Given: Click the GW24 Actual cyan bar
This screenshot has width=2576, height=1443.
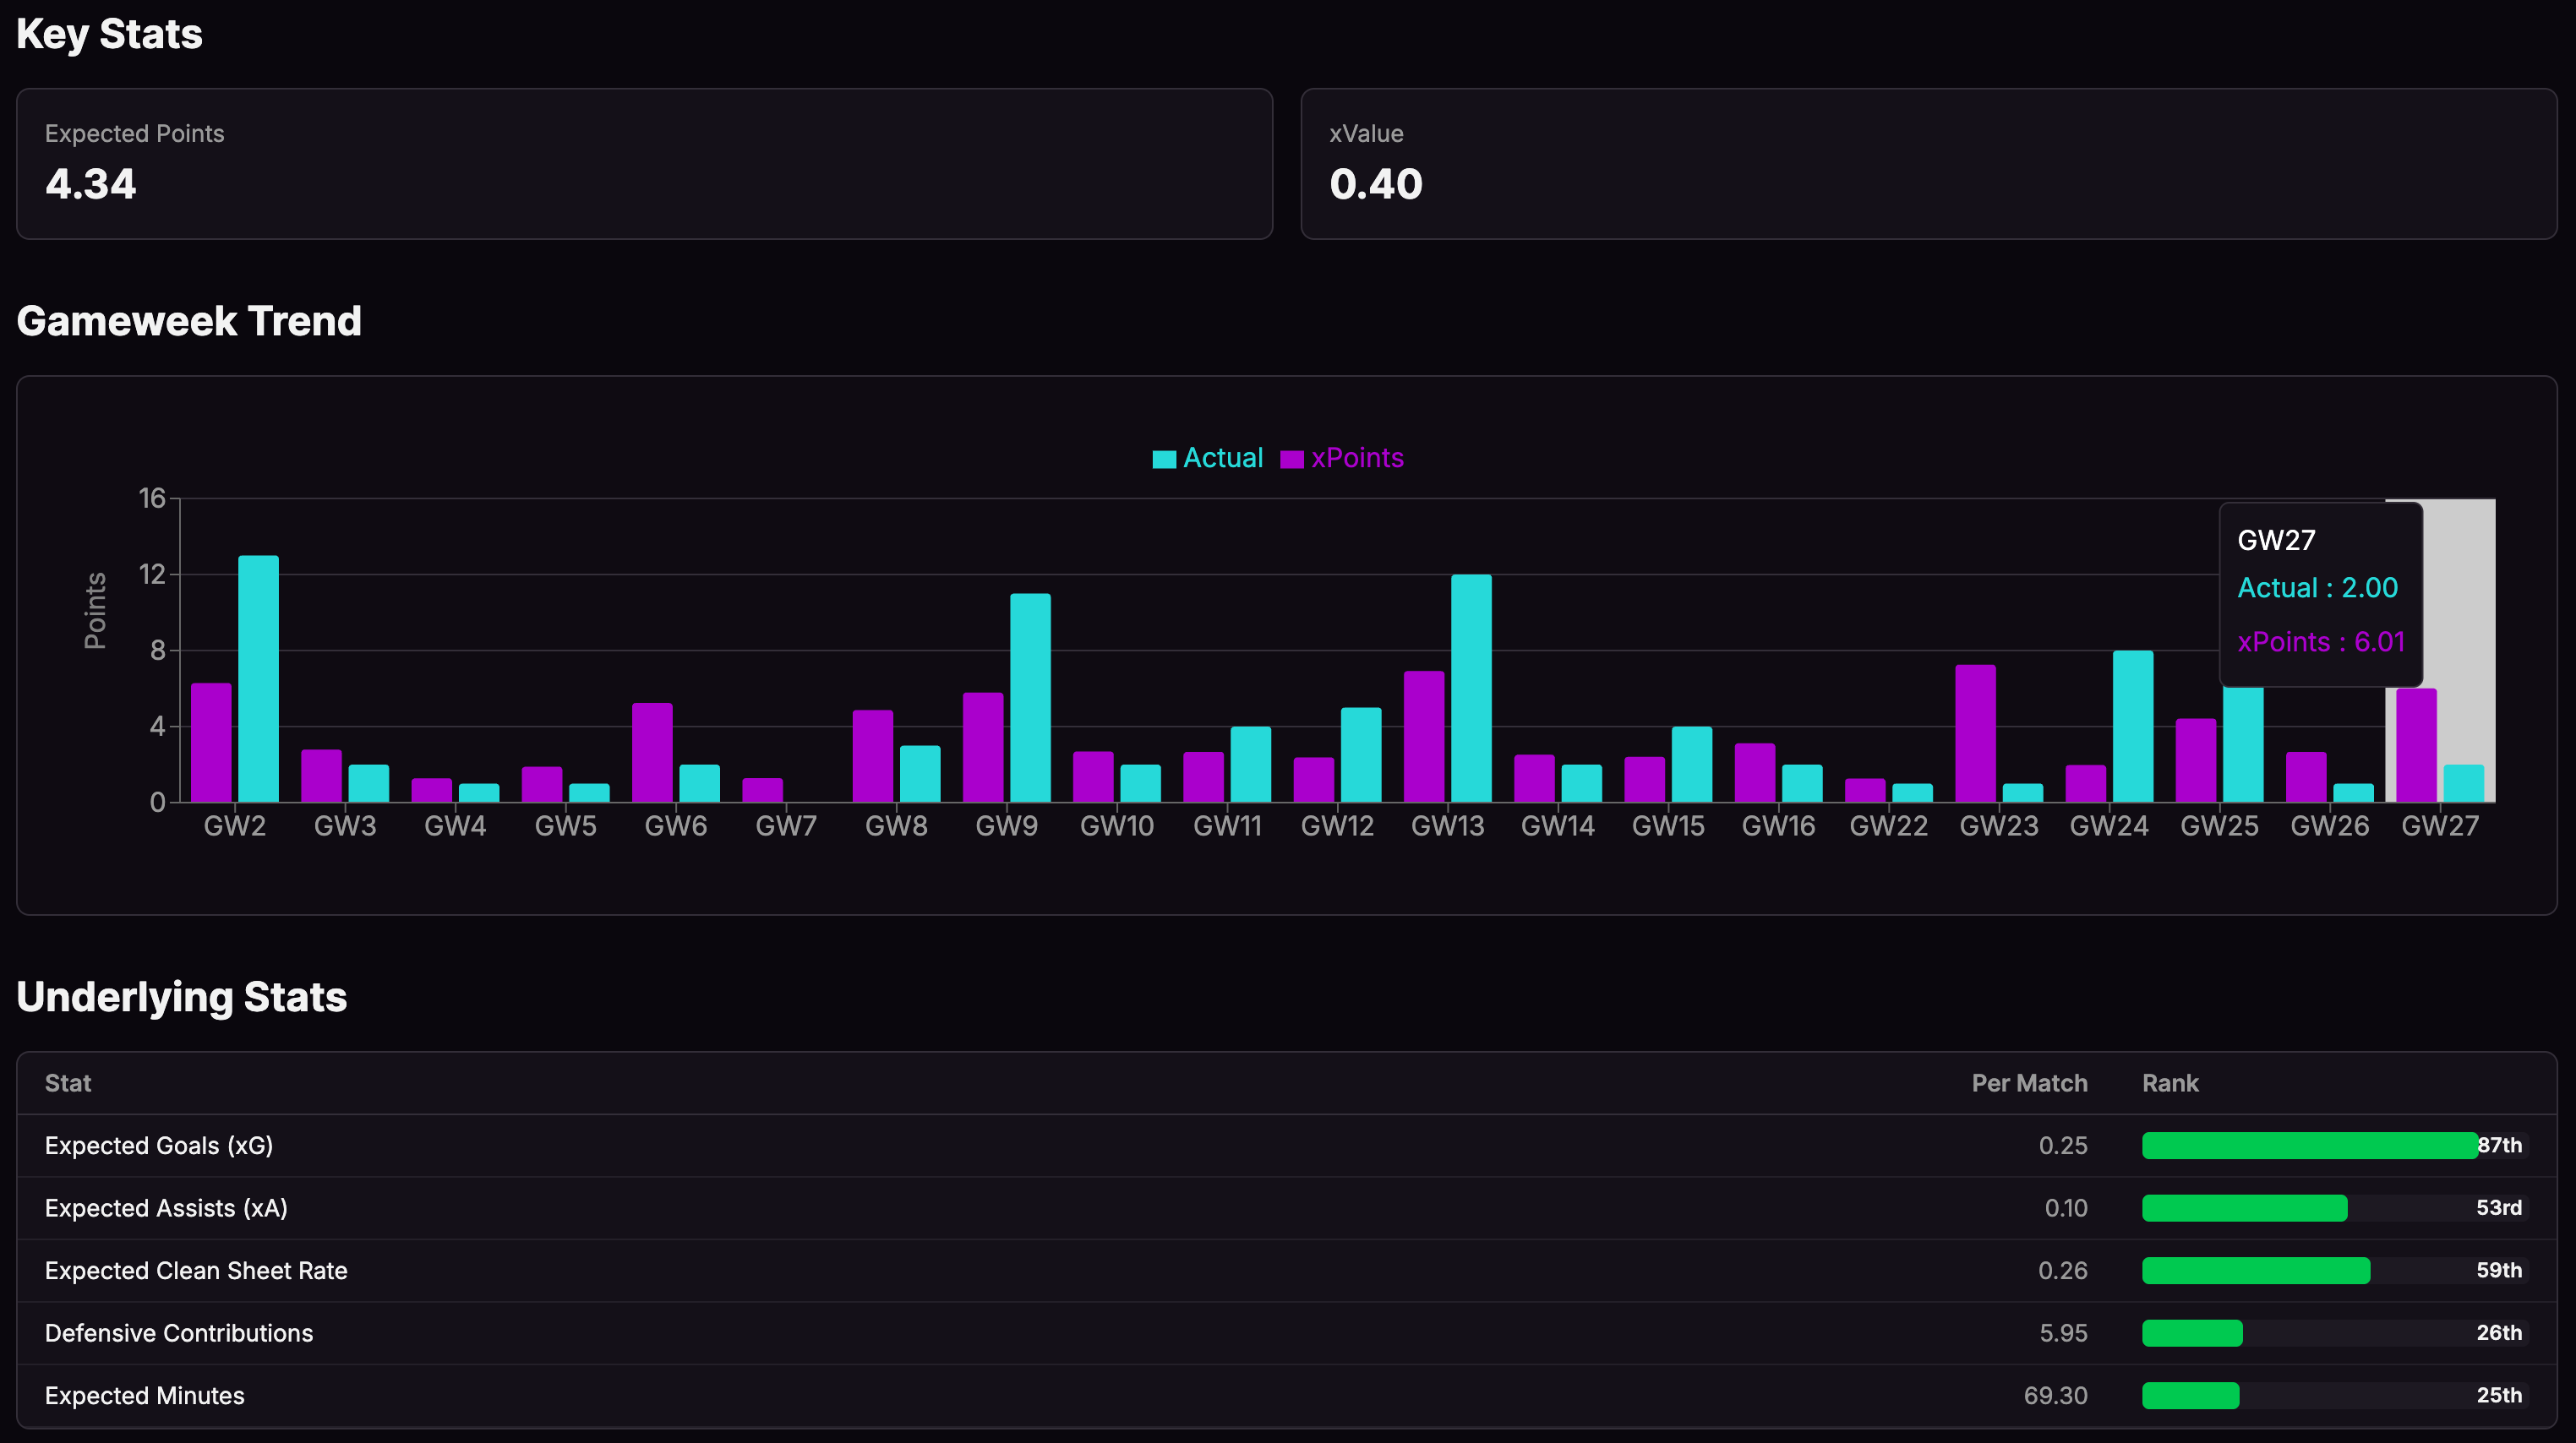Looking at the screenshot, I should pyautogui.click(x=2132, y=726).
